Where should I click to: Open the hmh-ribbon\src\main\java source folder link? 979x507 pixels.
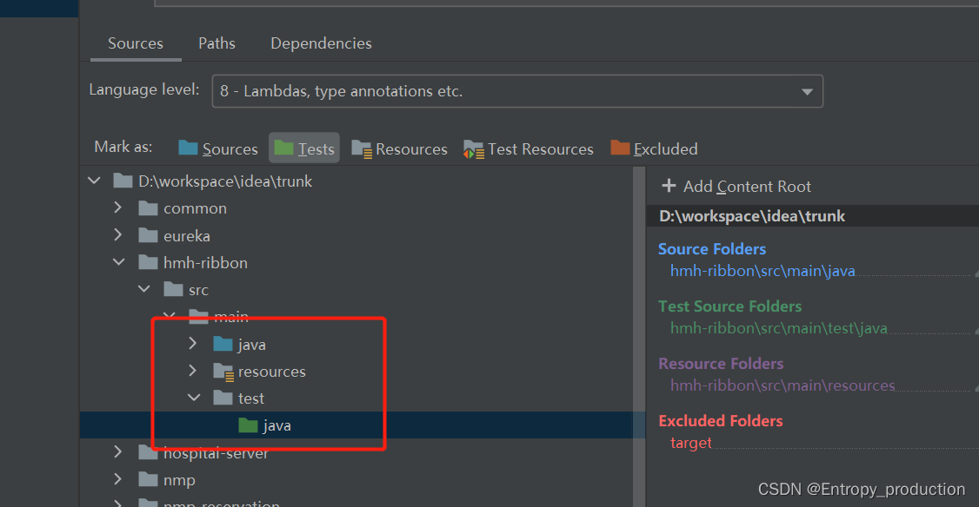pos(763,271)
